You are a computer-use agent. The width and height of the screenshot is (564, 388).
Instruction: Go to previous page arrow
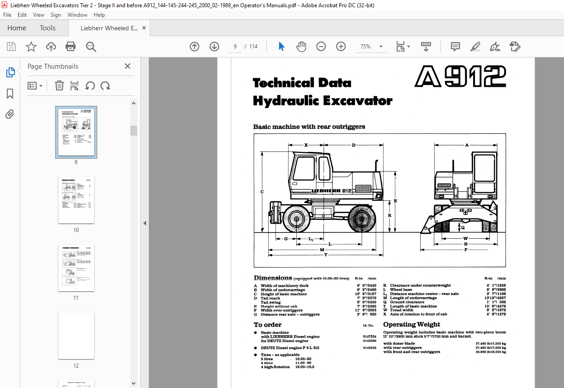click(194, 47)
